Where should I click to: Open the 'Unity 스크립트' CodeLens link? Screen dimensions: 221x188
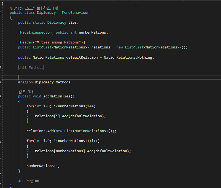click(x=27, y=8)
